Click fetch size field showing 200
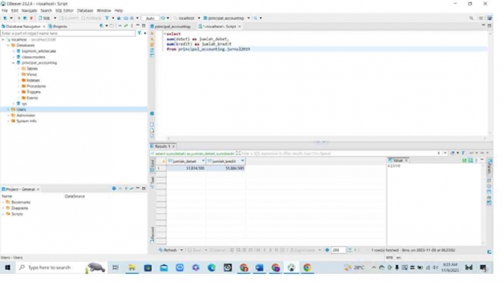The image size is (504, 283). click(x=338, y=250)
